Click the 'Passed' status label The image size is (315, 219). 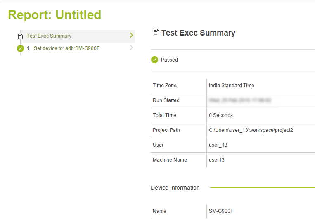[x=169, y=60]
